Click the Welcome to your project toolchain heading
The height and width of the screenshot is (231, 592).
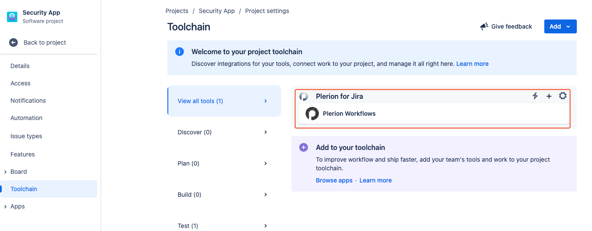click(x=247, y=52)
